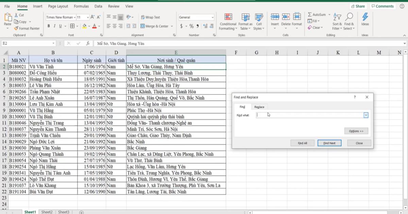Viewport: 408px width, 214px height.
Task: Toggle Underline formatting
Action: (x=60, y=26)
